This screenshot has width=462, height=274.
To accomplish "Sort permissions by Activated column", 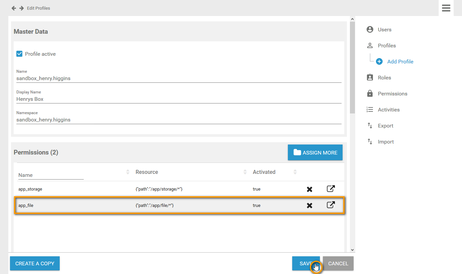I will (295, 172).
